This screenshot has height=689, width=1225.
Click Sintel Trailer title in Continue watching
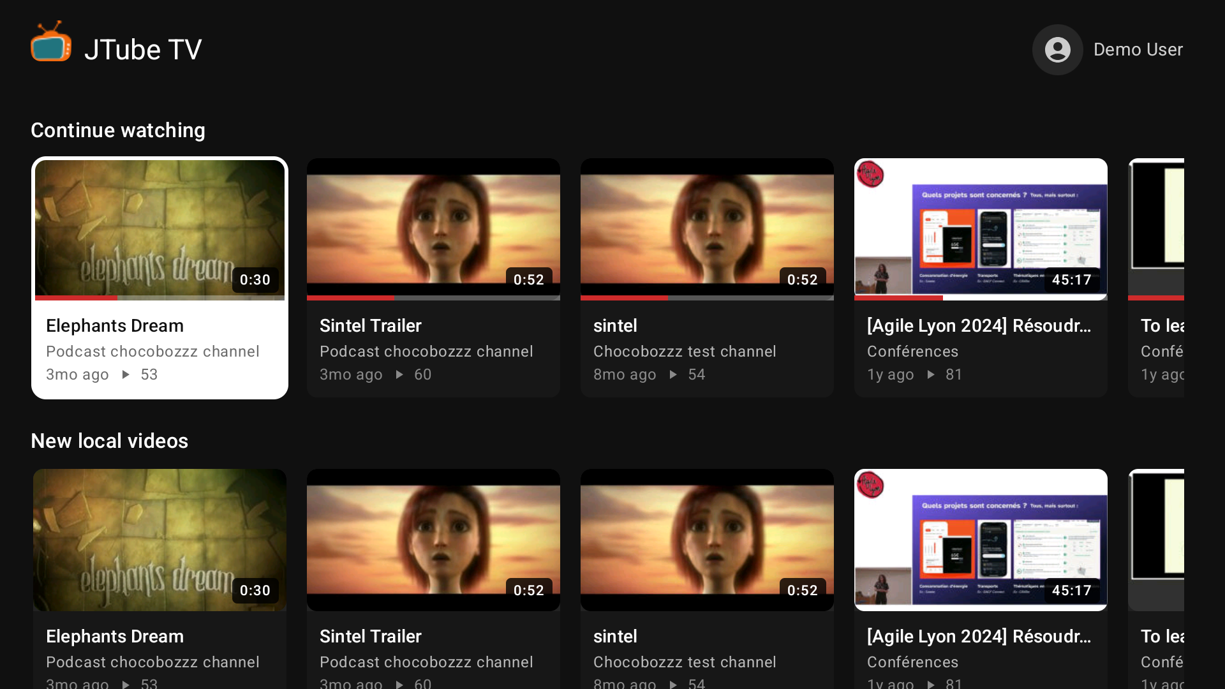click(x=371, y=326)
